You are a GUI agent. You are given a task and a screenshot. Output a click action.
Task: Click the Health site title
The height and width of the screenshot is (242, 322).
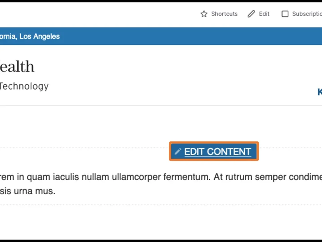(17, 66)
